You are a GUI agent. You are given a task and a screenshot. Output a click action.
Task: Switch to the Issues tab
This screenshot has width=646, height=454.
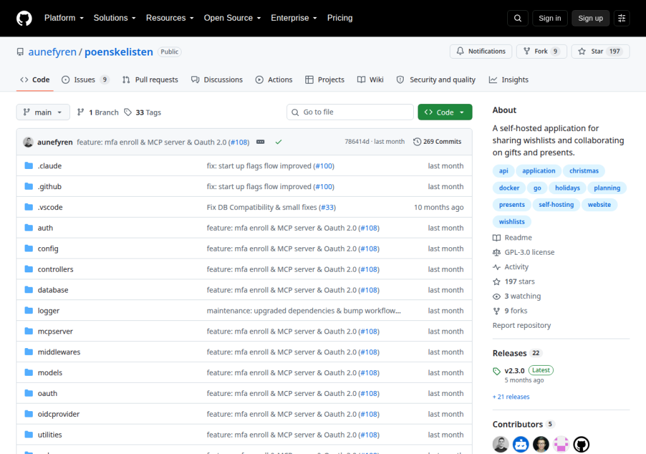tap(85, 80)
